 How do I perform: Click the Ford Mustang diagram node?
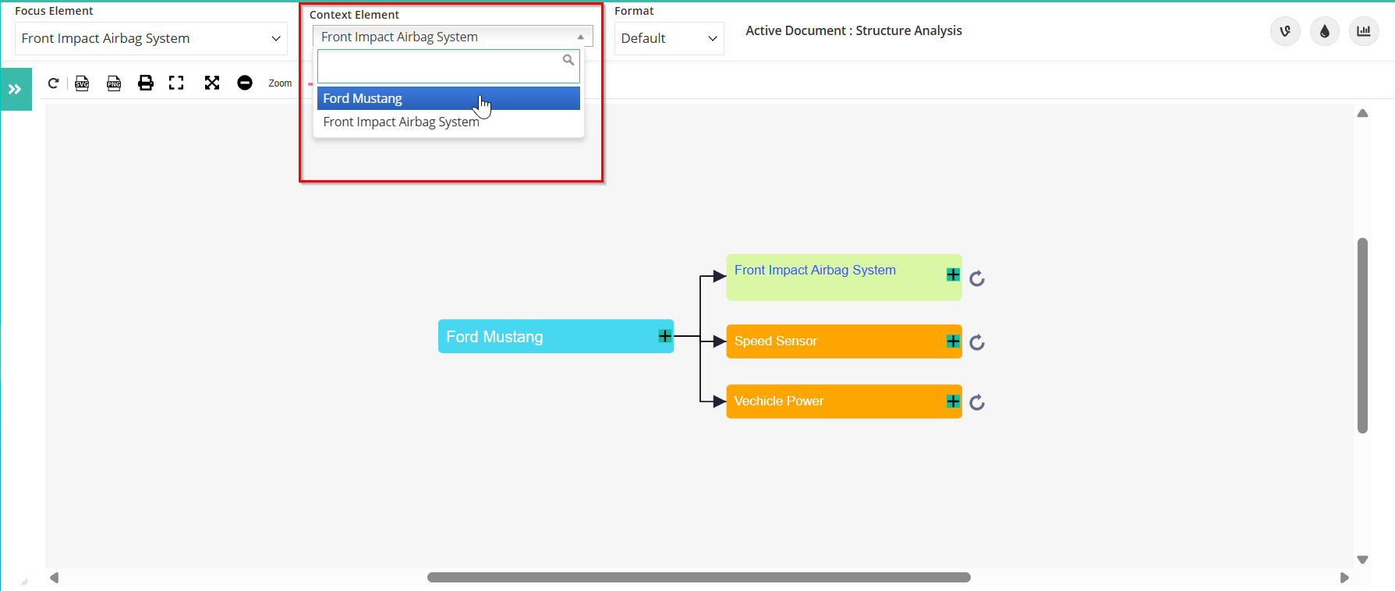(556, 336)
